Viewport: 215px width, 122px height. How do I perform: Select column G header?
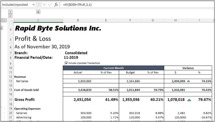pyautogui.click(x=153, y=20)
